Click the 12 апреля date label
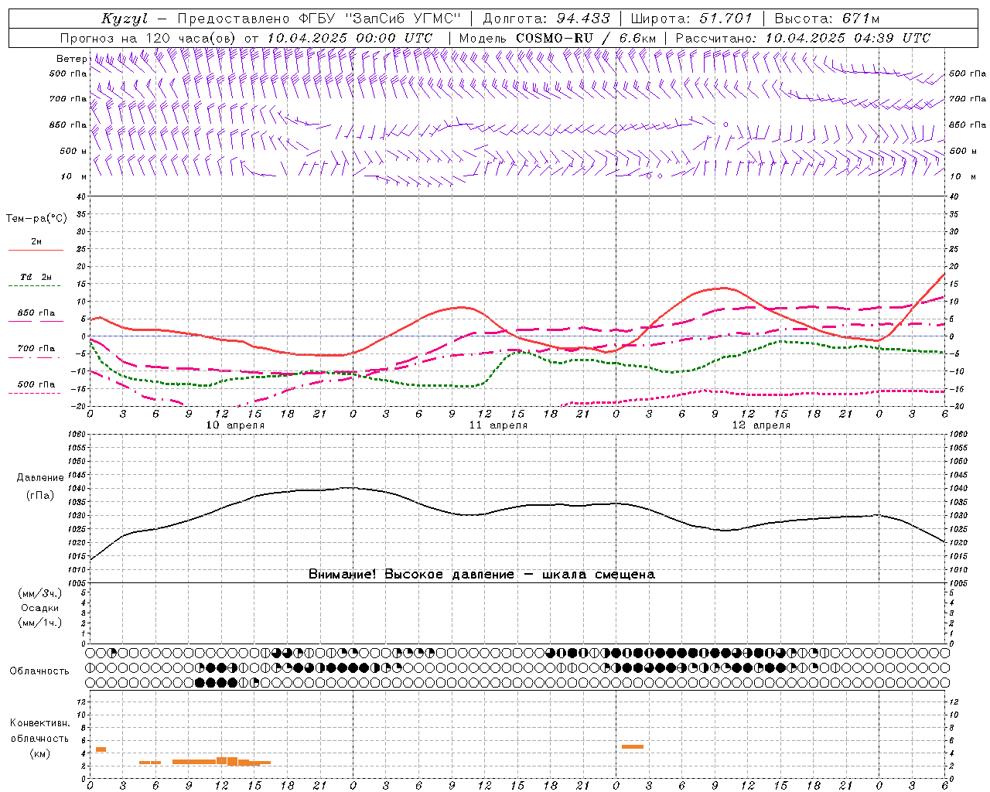 click(761, 425)
